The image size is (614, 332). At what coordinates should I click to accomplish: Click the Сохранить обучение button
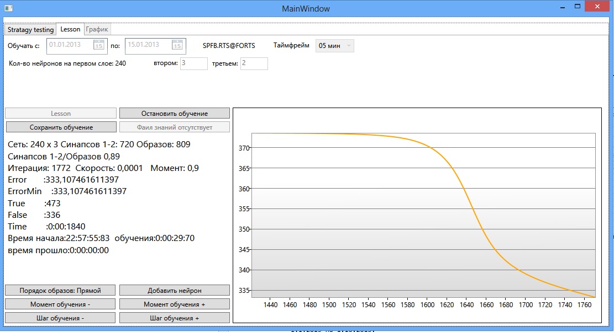coord(61,127)
